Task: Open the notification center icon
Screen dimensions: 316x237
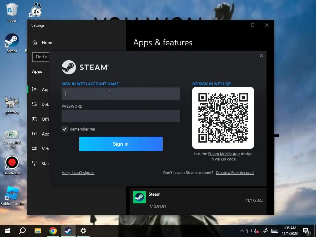Action: coord(306,231)
